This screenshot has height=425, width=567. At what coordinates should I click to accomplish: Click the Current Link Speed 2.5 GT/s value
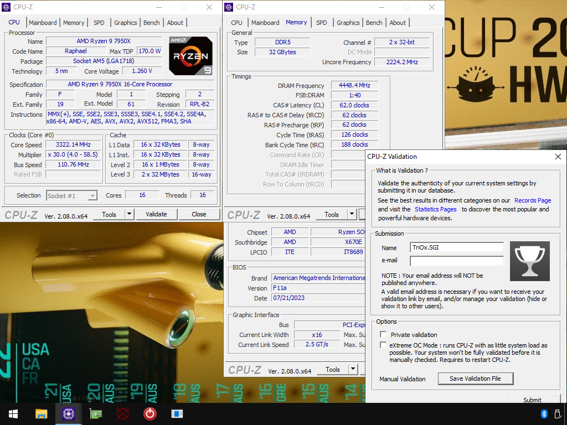click(317, 344)
